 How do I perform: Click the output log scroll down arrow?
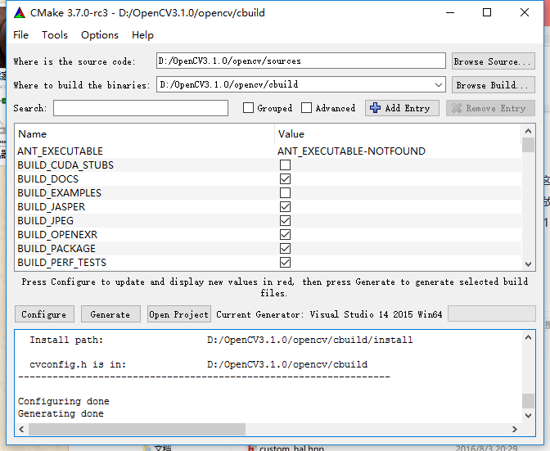pos(528,416)
